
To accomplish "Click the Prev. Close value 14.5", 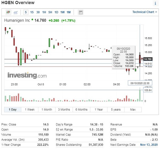I will click(x=46, y=124).
